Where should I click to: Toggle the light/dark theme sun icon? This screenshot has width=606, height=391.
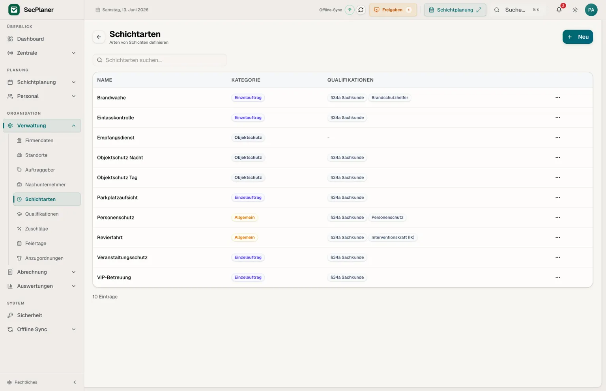575,10
